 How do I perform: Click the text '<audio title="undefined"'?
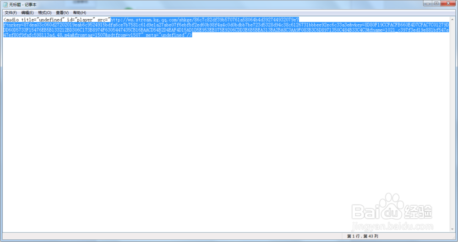tap(34, 20)
